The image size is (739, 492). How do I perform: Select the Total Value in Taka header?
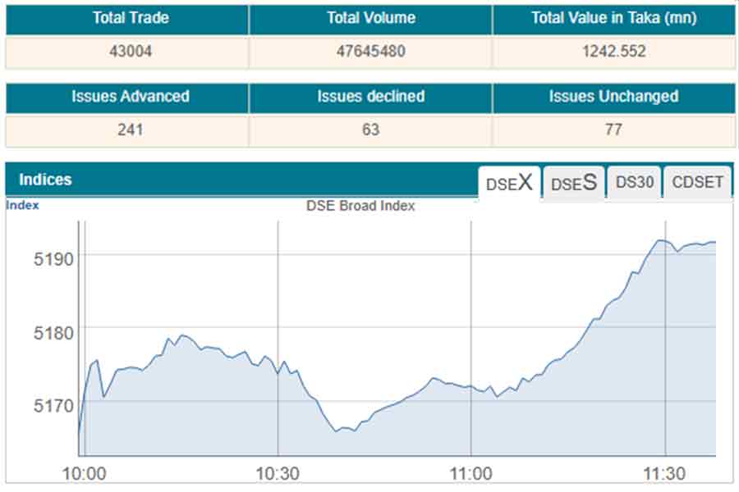[613, 18]
